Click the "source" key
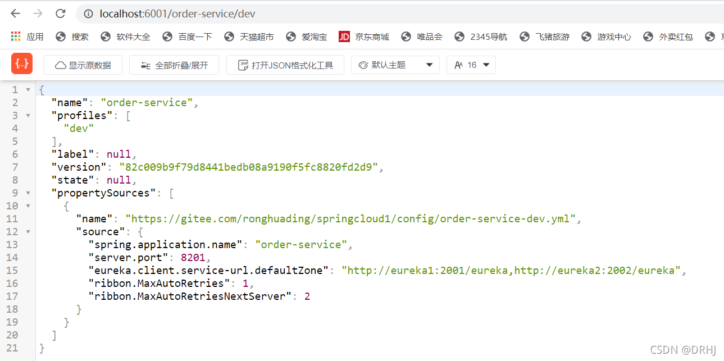Viewport: 724px width, 361px height. 101,232
